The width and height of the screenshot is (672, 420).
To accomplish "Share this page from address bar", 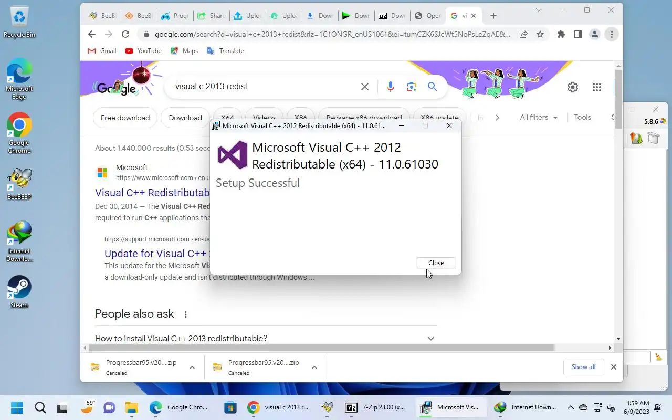I will coord(523,34).
